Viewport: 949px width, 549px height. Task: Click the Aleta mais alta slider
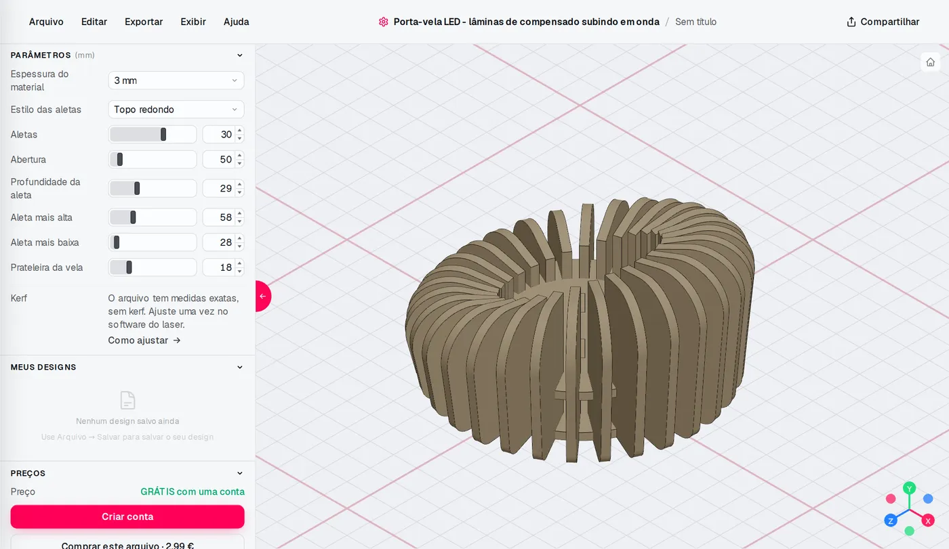coord(153,217)
